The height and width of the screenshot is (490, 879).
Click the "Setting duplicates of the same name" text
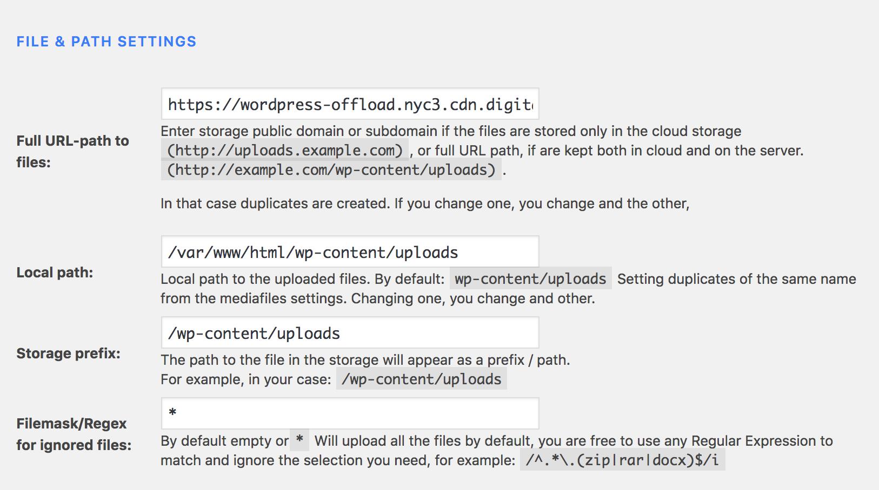736,279
